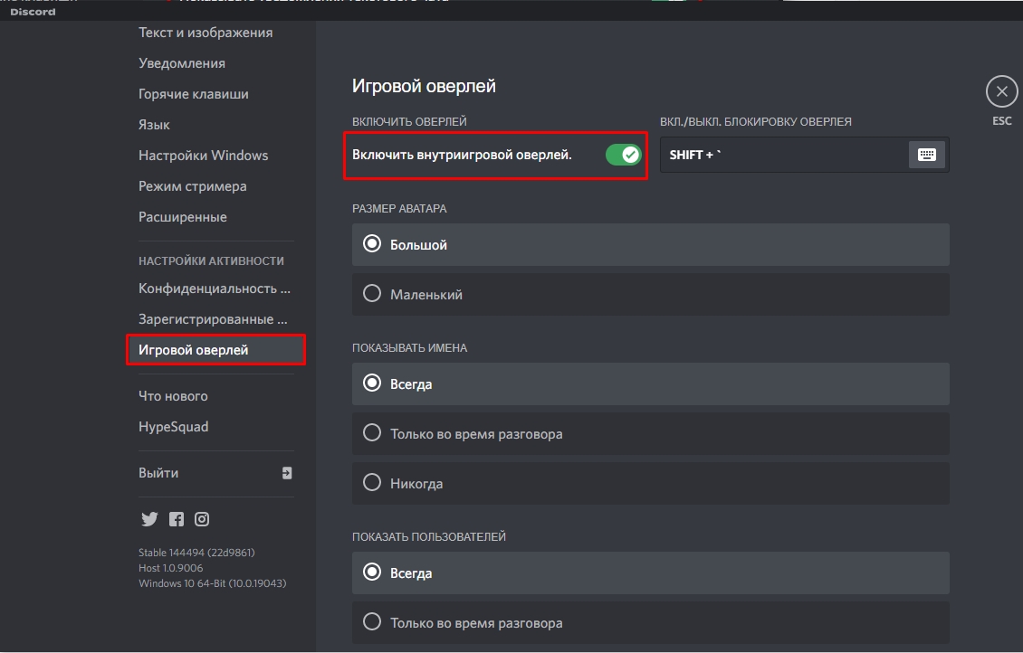Open the Twitter social link icon
The image size is (1023, 653).
pos(149,519)
